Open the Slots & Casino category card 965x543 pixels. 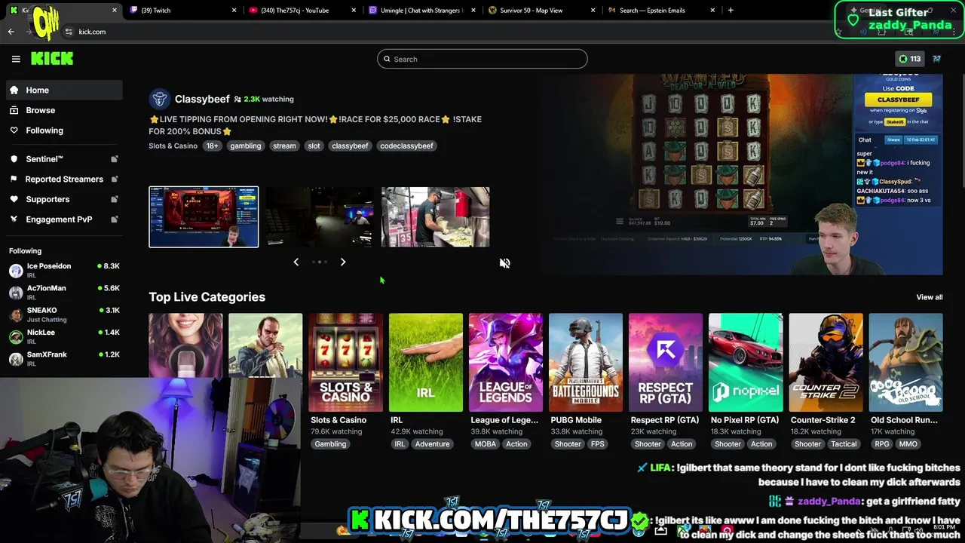click(346, 363)
